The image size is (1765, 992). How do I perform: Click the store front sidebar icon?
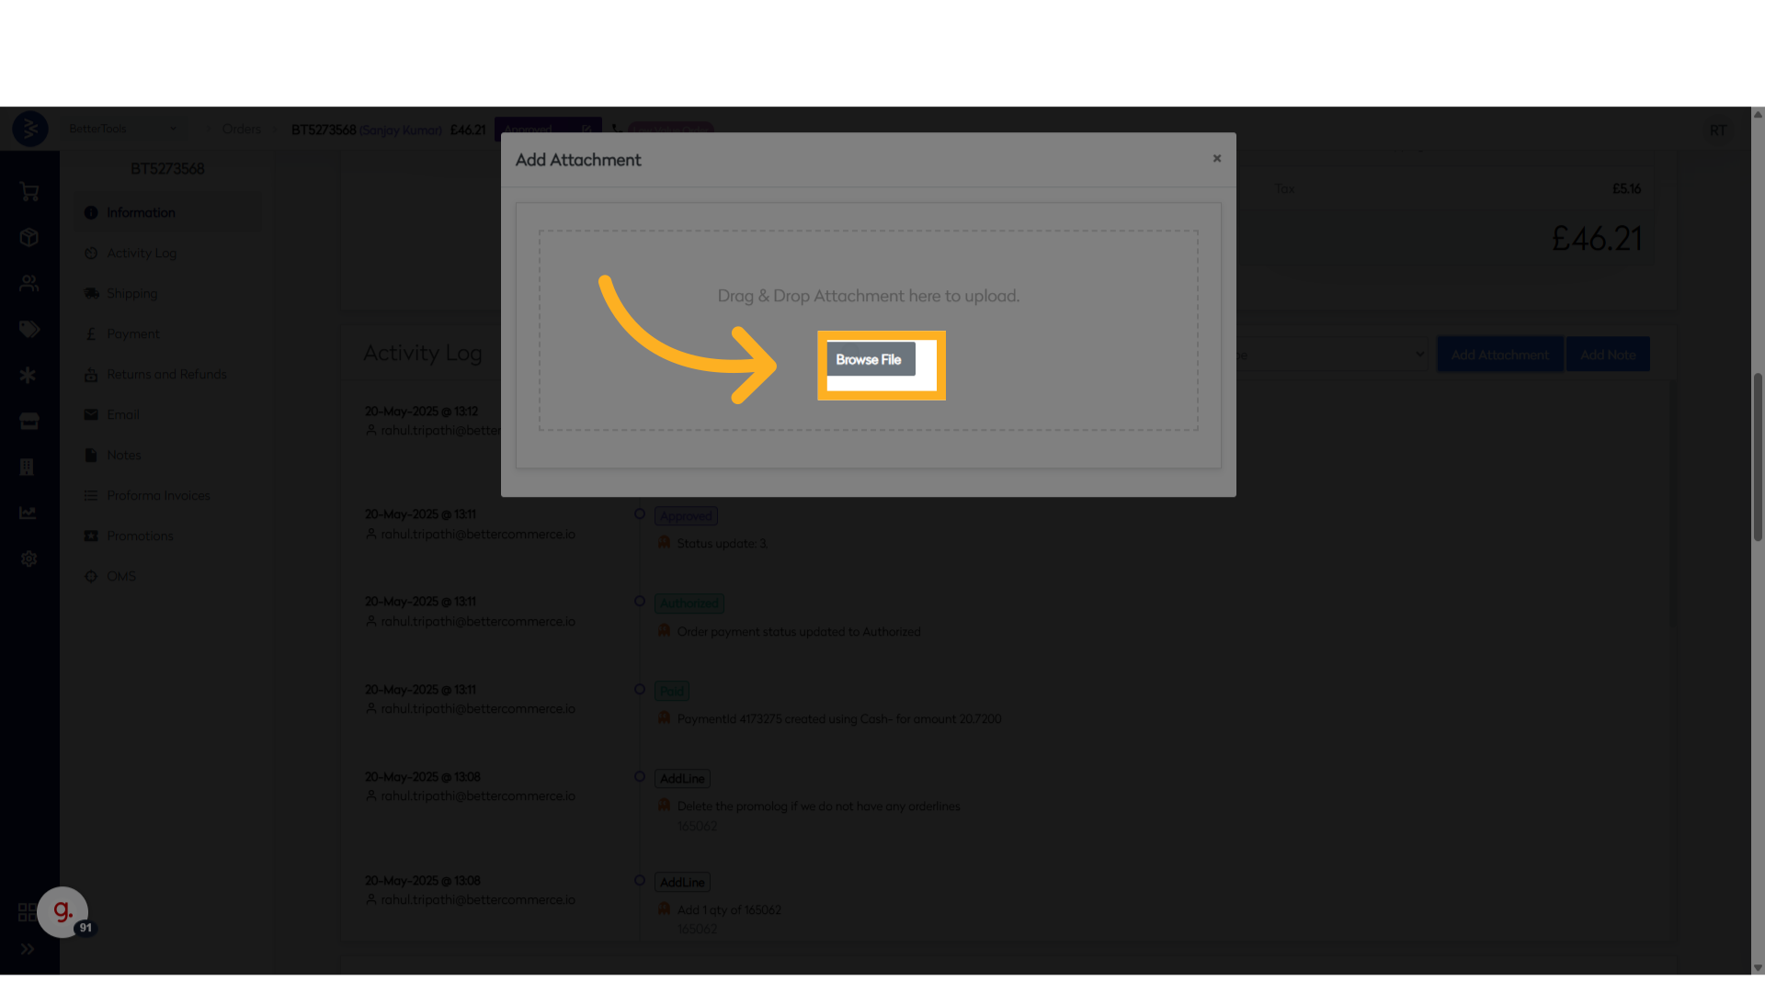pos(29,422)
